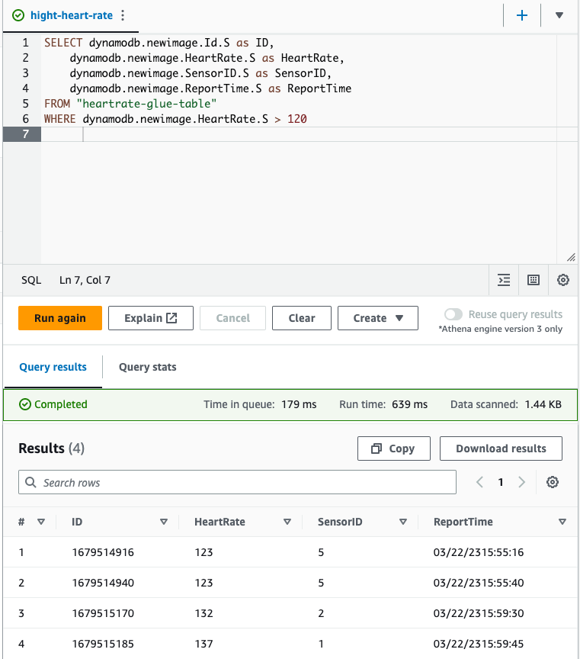
Task: Sort by the SensorID column arrow
Action: tap(403, 522)
